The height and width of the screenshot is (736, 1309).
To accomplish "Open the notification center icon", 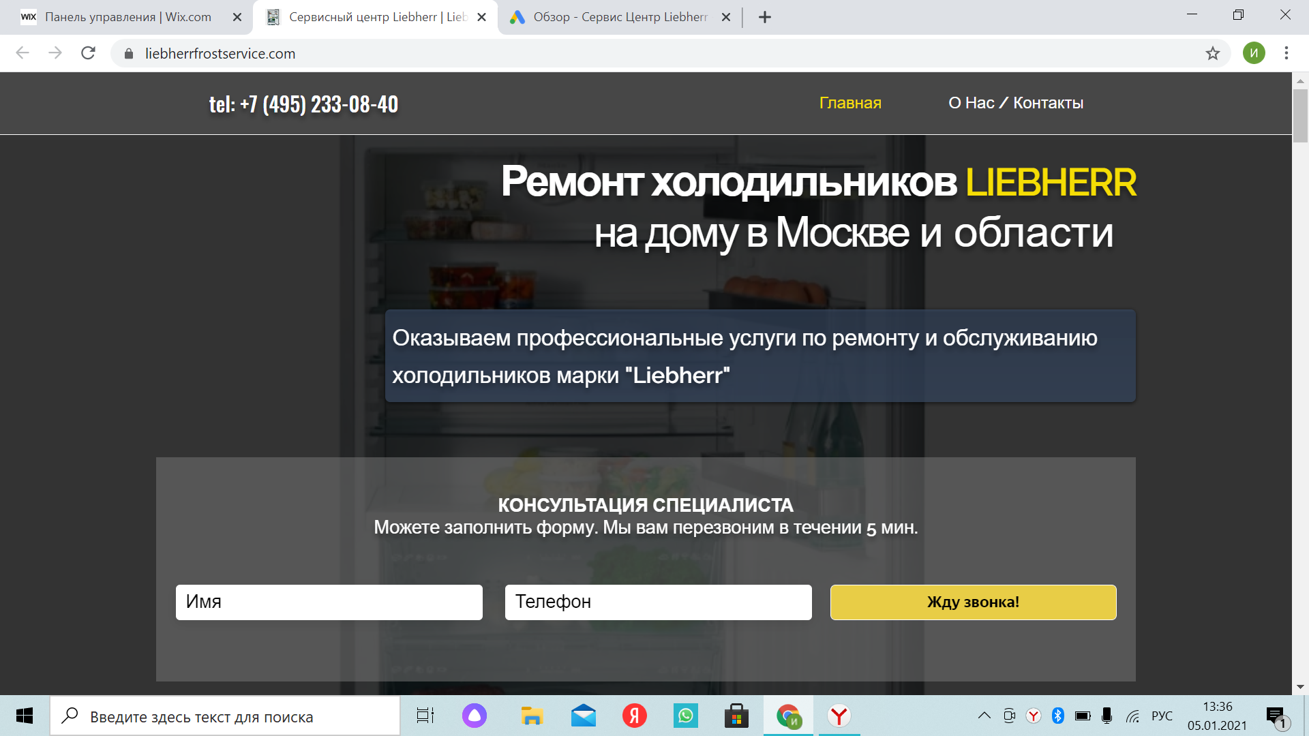I will [x=1276, y=716].
